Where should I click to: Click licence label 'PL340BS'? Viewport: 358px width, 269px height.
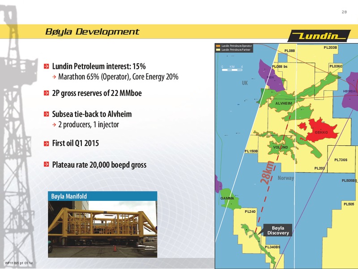[273, 247]
